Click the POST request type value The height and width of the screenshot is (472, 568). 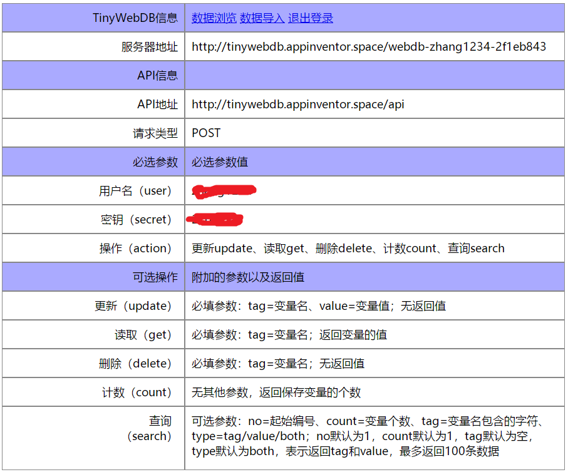point(206,133)
